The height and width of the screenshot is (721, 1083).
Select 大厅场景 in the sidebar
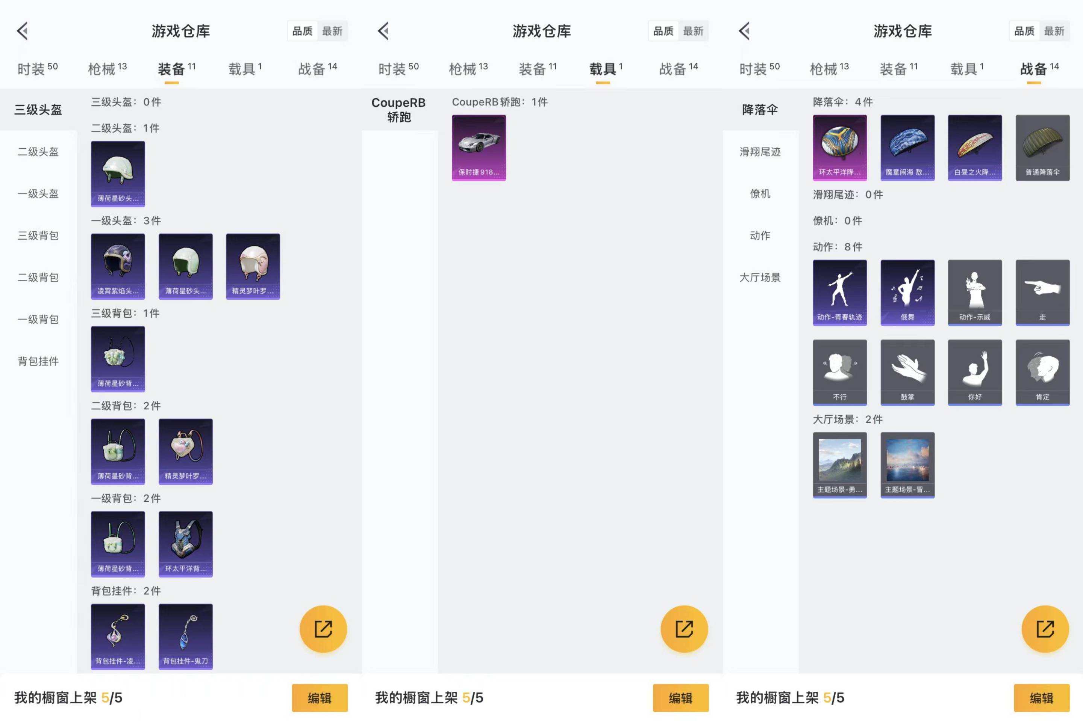(760, 277)
